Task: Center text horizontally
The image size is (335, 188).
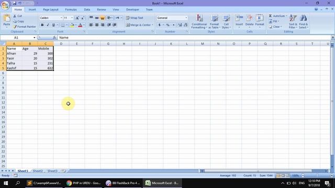Action: coord(97,25)
